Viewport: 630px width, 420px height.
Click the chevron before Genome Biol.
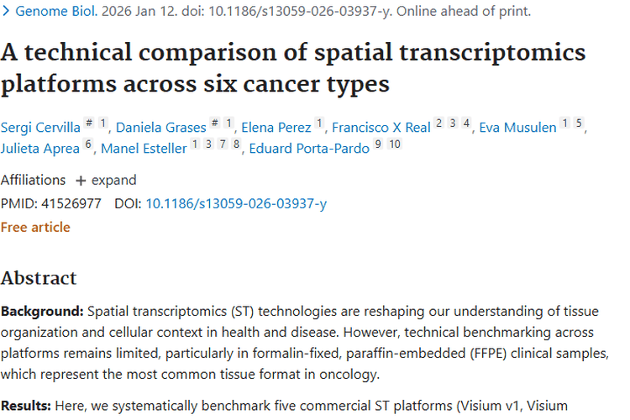pos(6,12)
